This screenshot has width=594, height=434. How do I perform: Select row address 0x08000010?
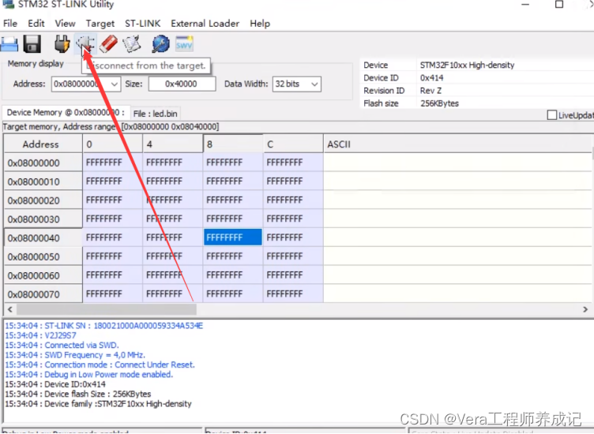click(x=43, y=181)
